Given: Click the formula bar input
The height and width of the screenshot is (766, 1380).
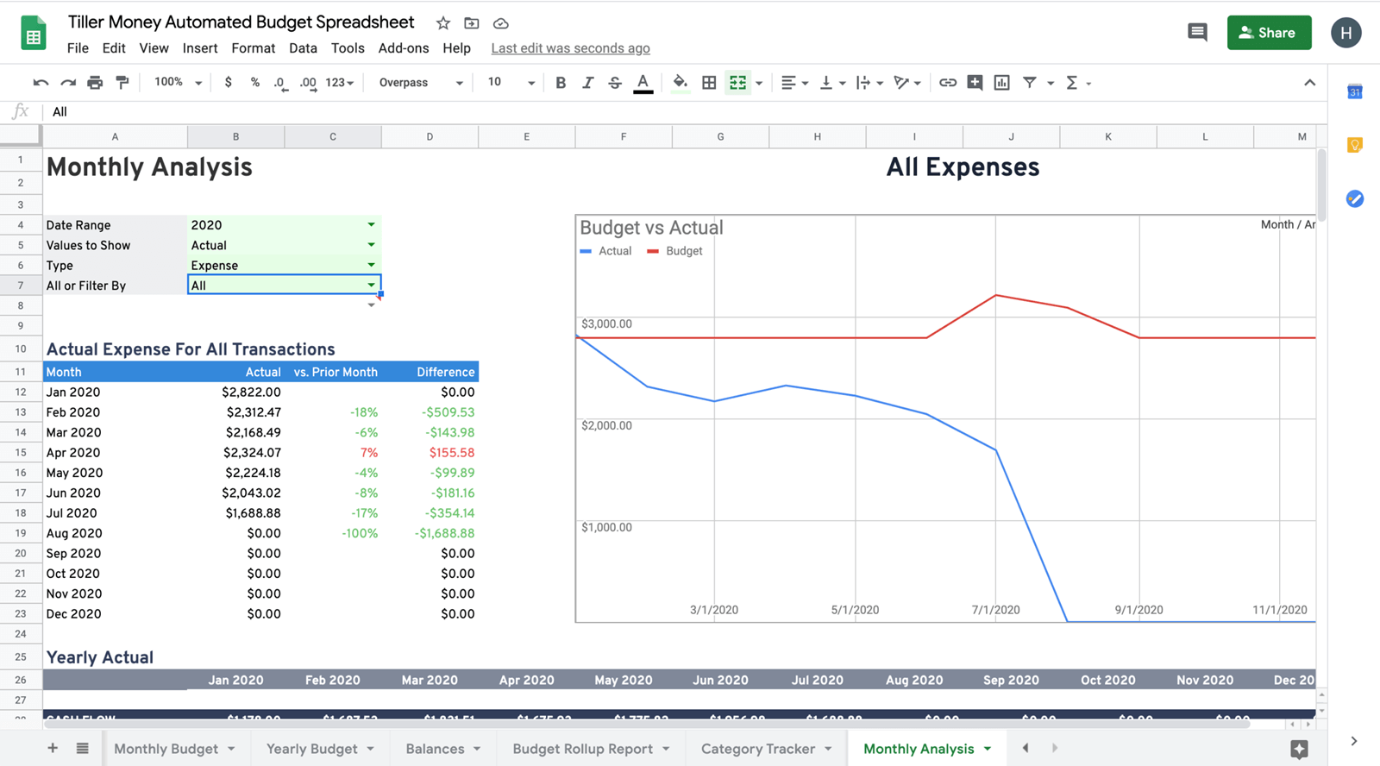Looking at the screenshot, I should (686, 111).
